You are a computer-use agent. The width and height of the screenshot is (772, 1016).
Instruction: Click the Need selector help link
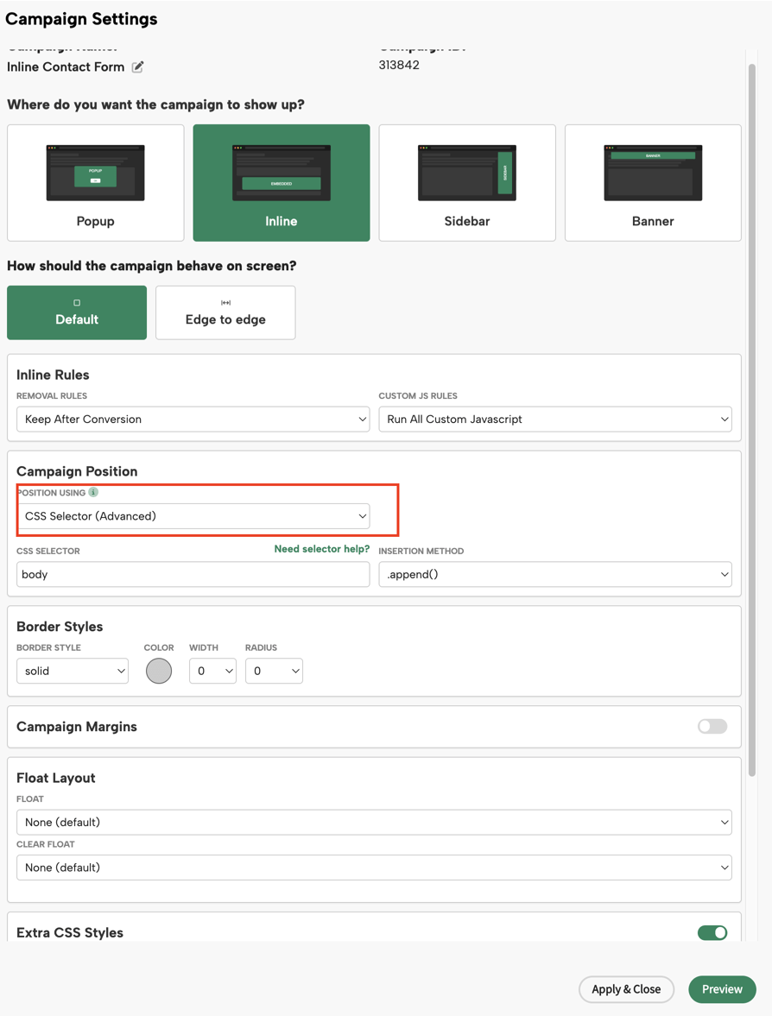(321, 549)
